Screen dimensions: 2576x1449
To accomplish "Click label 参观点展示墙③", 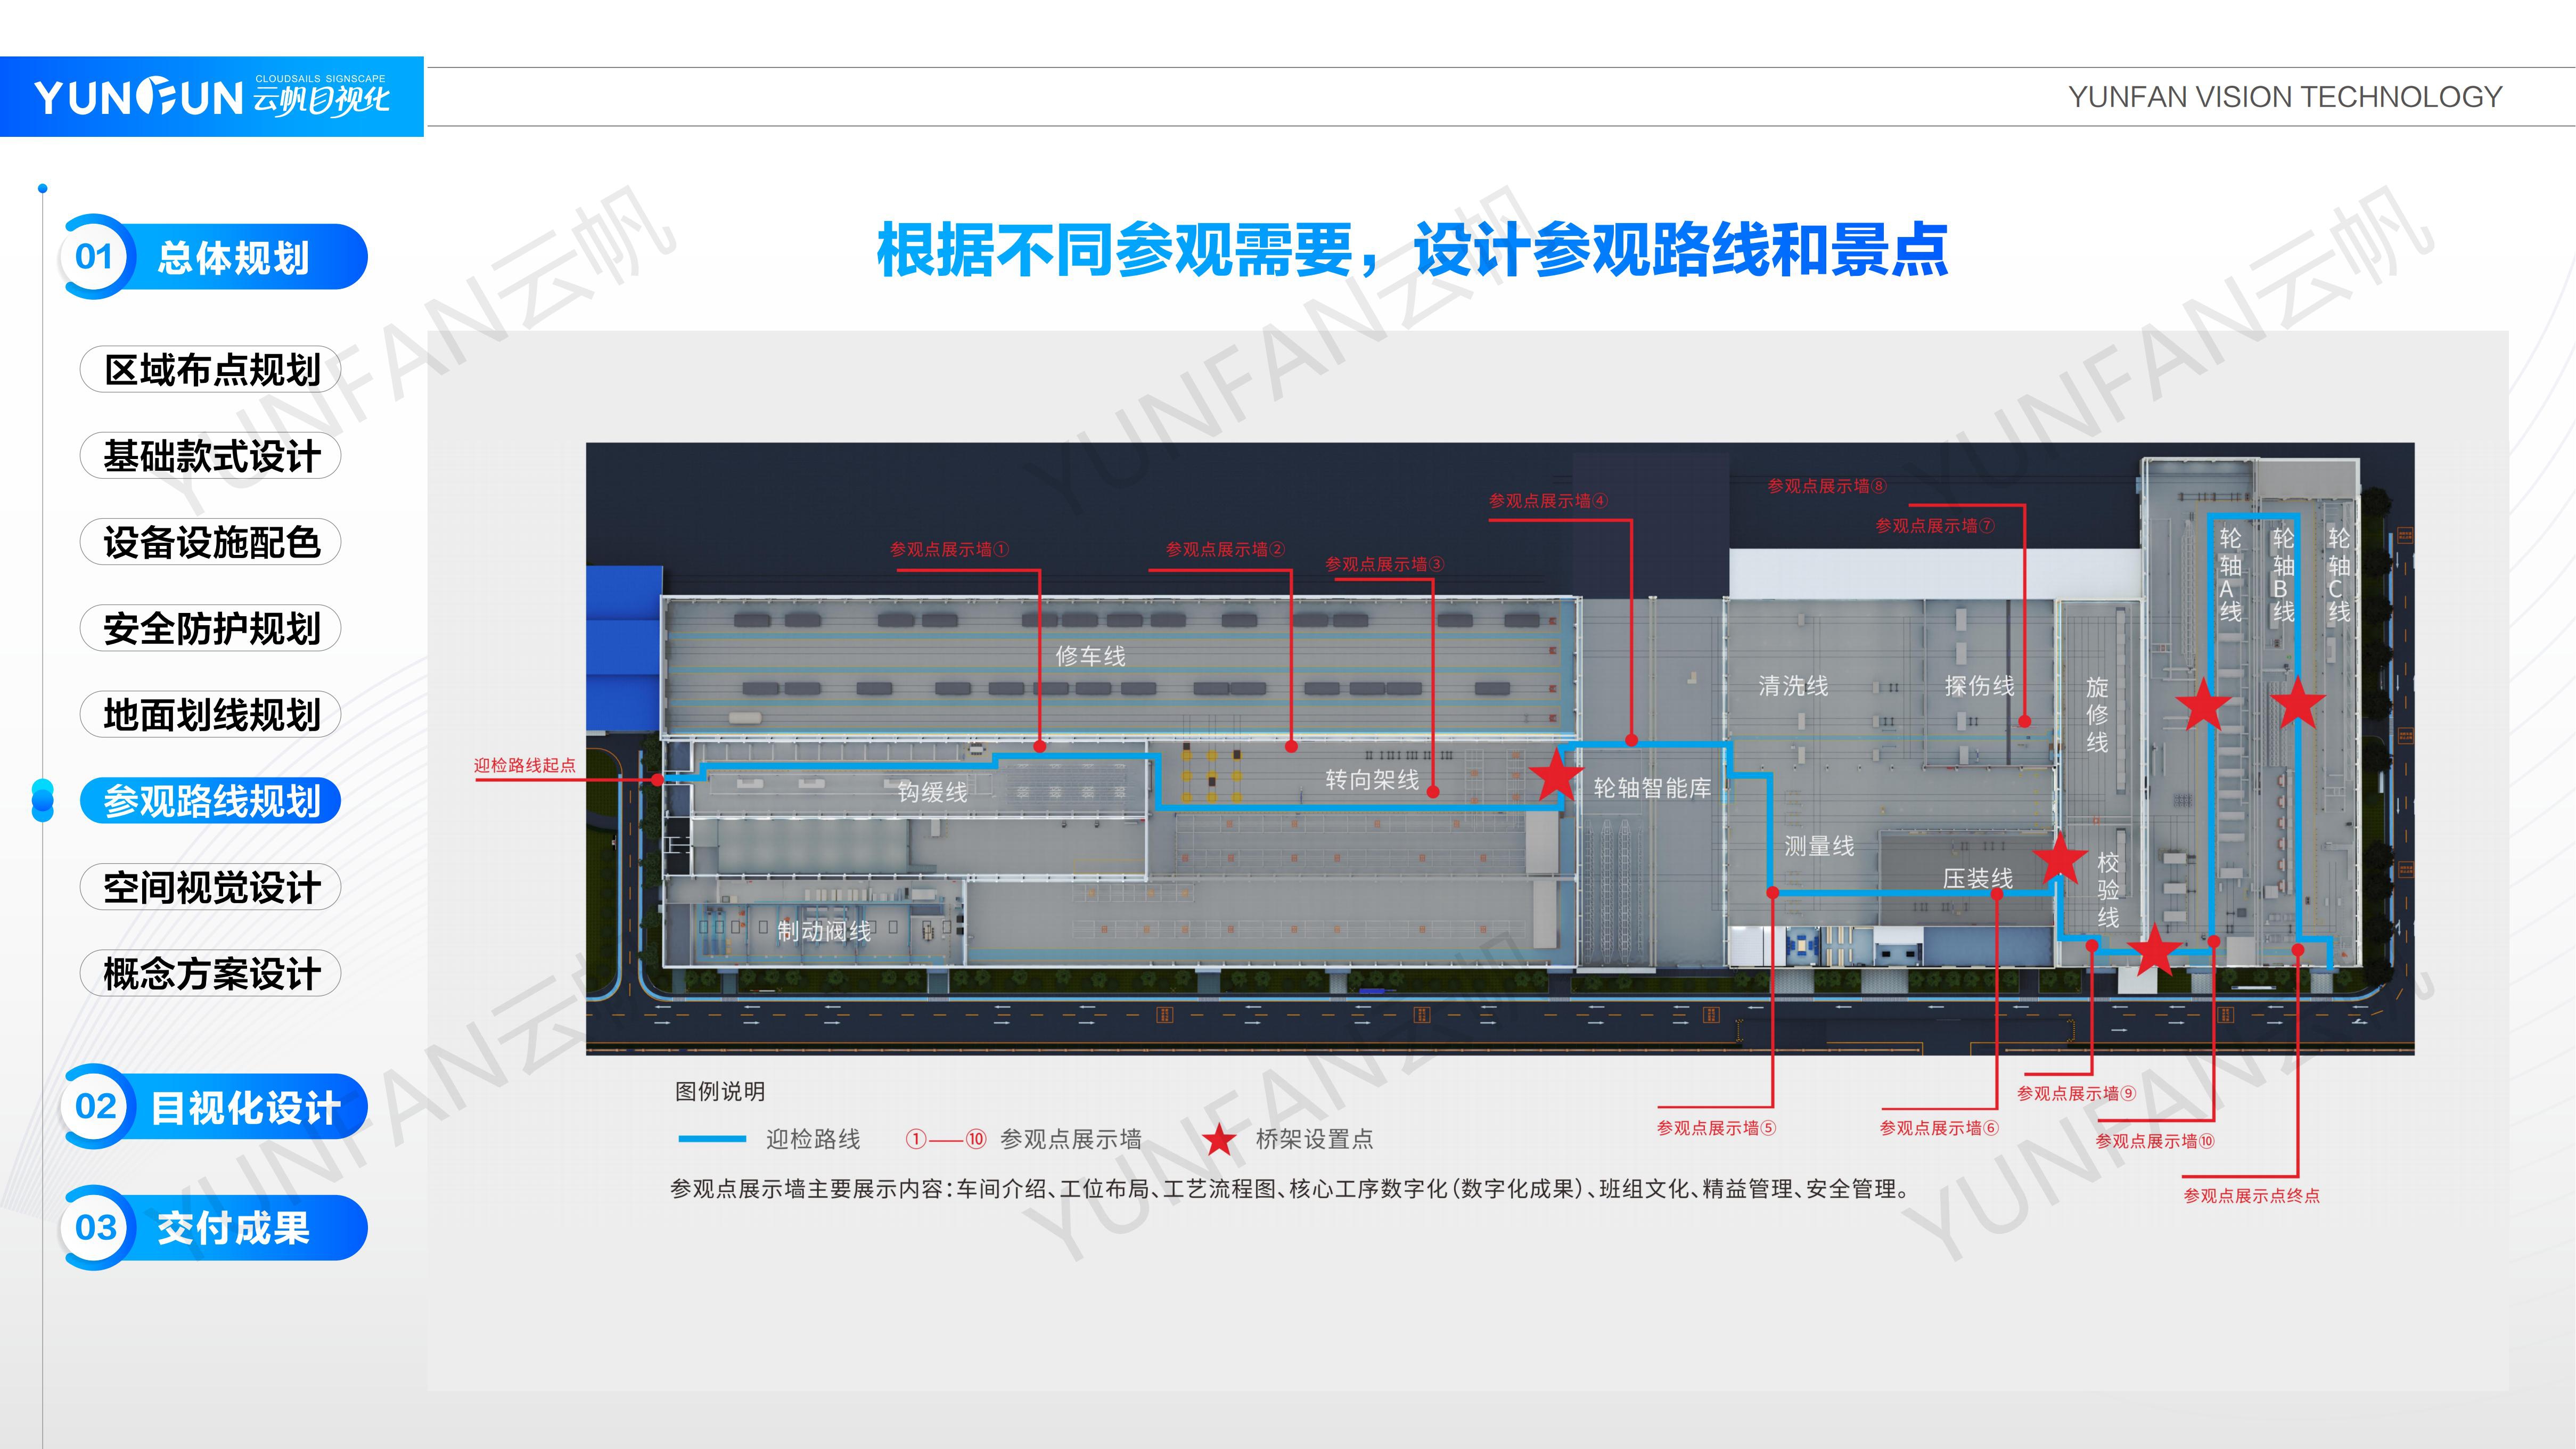I will click(1385, 564).
